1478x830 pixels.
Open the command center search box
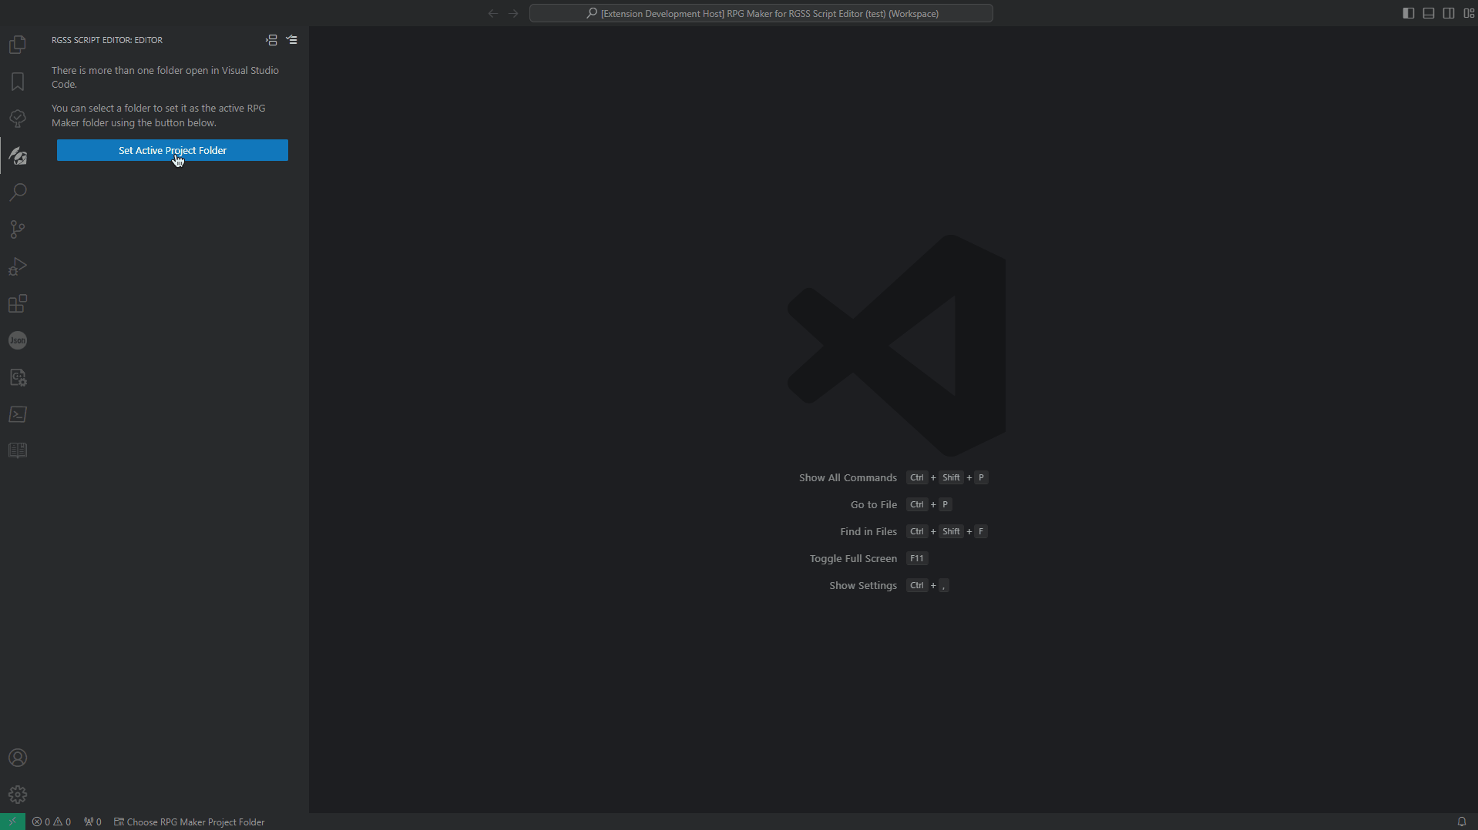click(761, 13)
